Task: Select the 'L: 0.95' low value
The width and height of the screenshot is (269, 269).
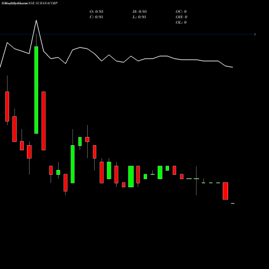Action: tap(139, 17)
